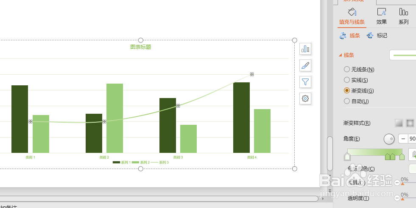Select the 系列 2 legend entry
The image size is (416, 208).
(x=141, y=162)
